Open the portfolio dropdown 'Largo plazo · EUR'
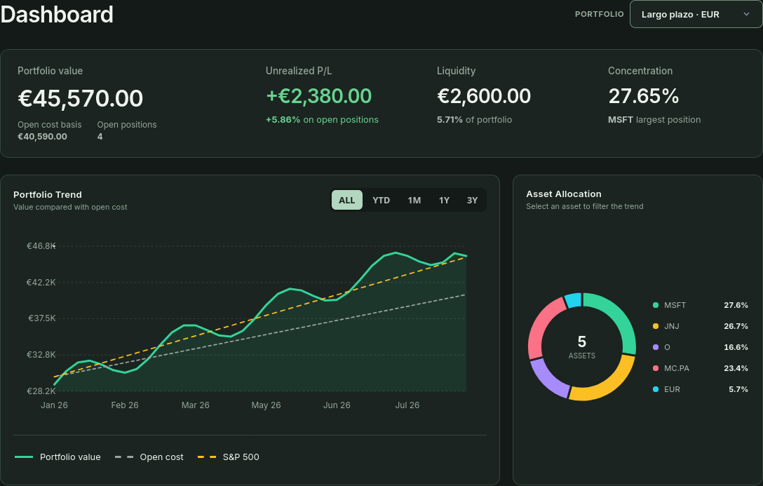763x486 pixels. (696, 14)
